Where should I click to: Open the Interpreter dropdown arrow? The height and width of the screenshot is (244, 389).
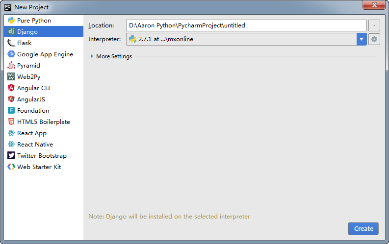click(362, 39)
